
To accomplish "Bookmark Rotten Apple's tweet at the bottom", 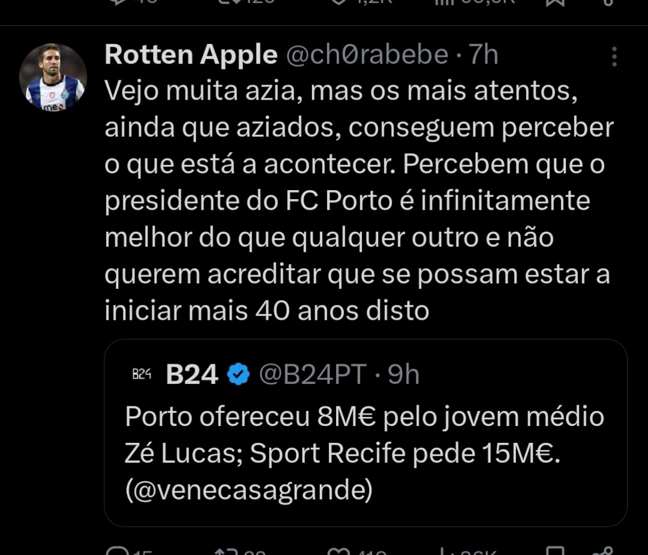I will click(x=555, y=551).
